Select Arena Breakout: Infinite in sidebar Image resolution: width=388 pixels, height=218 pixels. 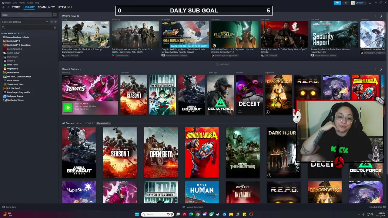click(18, 37)
